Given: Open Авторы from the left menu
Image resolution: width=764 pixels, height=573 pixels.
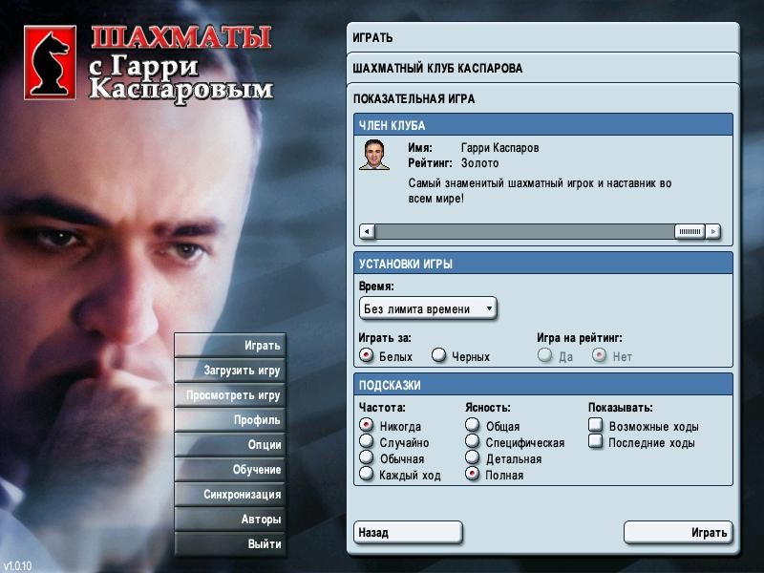Looking at the screenshot, I should point(230,520).
